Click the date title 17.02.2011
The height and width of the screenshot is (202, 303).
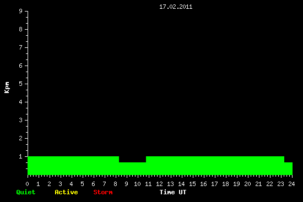coord(176,7)
